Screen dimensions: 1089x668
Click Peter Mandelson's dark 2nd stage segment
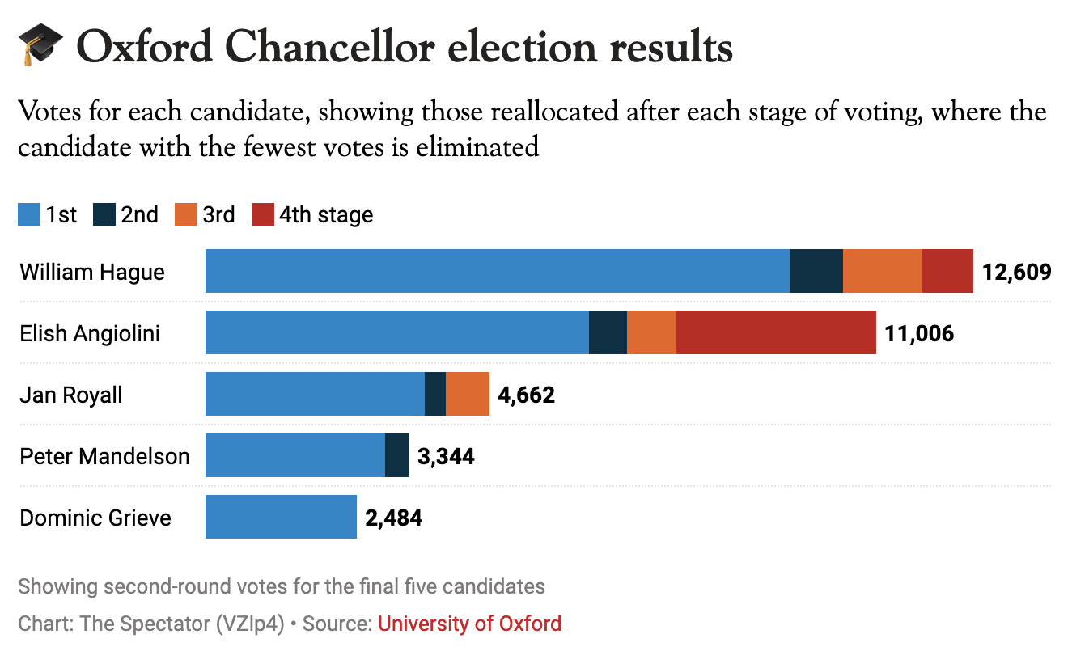tap(397, 455)
